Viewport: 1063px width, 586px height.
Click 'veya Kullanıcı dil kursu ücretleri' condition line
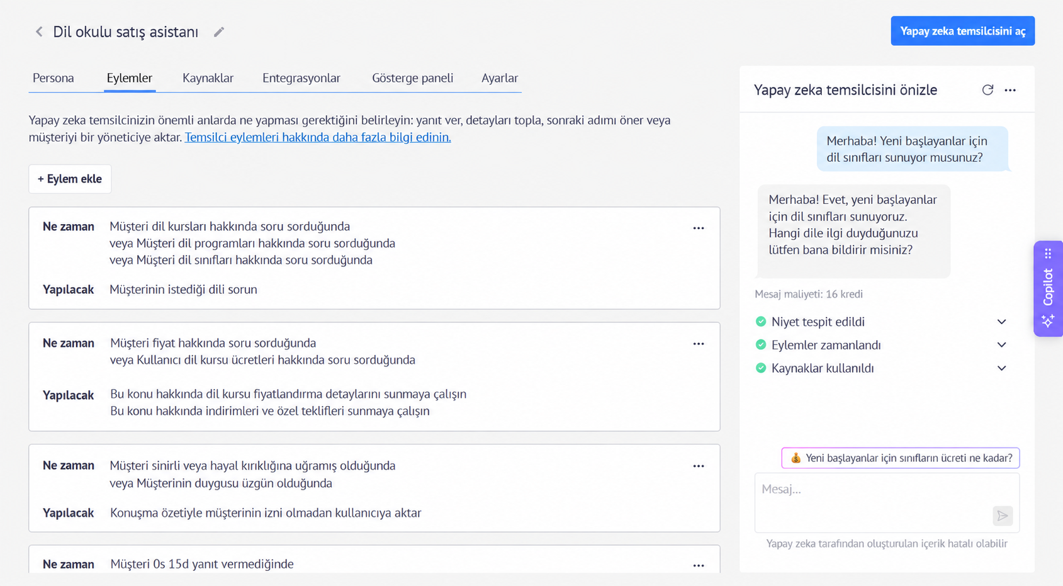(x=262, y=360)
